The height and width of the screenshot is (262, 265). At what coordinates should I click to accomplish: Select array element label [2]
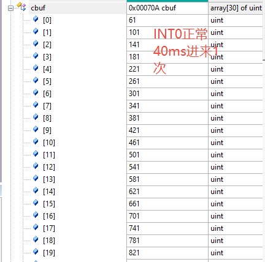pos(47,45)
